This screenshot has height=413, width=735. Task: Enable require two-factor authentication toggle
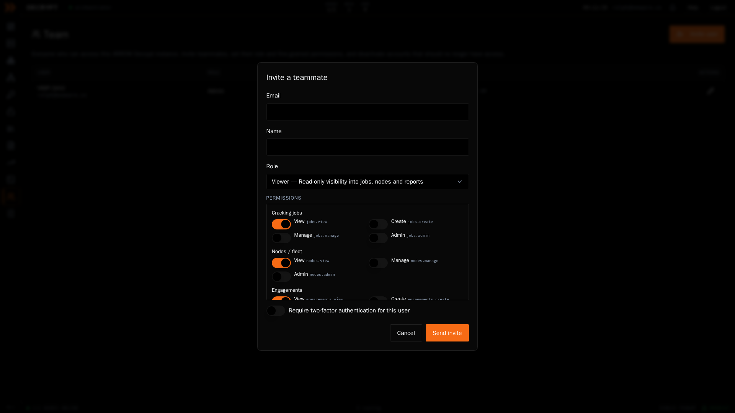pos(276,311)
